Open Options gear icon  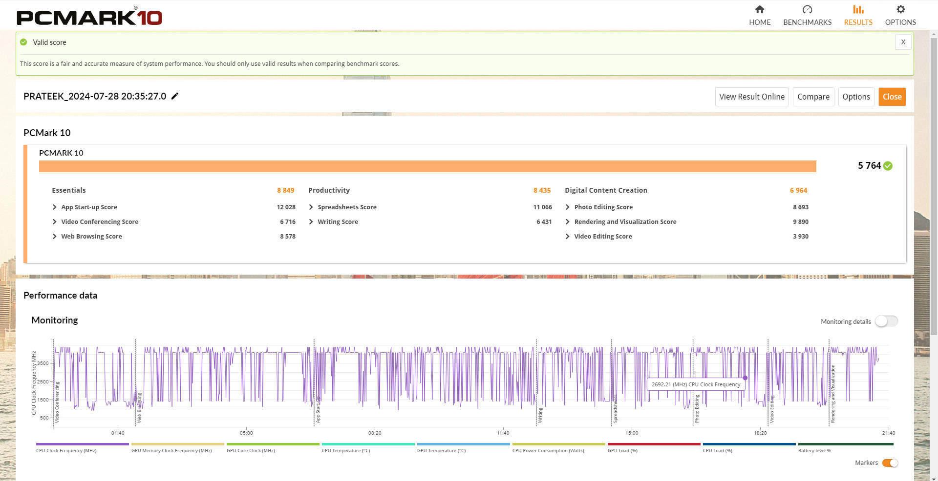(900, 9)
